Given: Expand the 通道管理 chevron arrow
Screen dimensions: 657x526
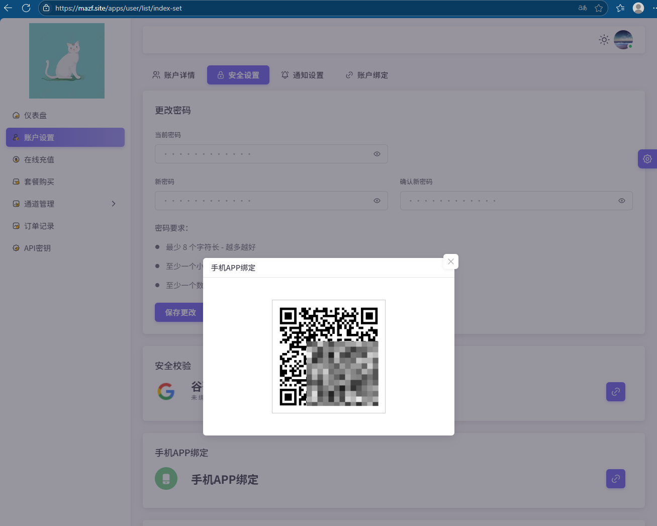Looking at the screenshot, I should coord(114,204).
